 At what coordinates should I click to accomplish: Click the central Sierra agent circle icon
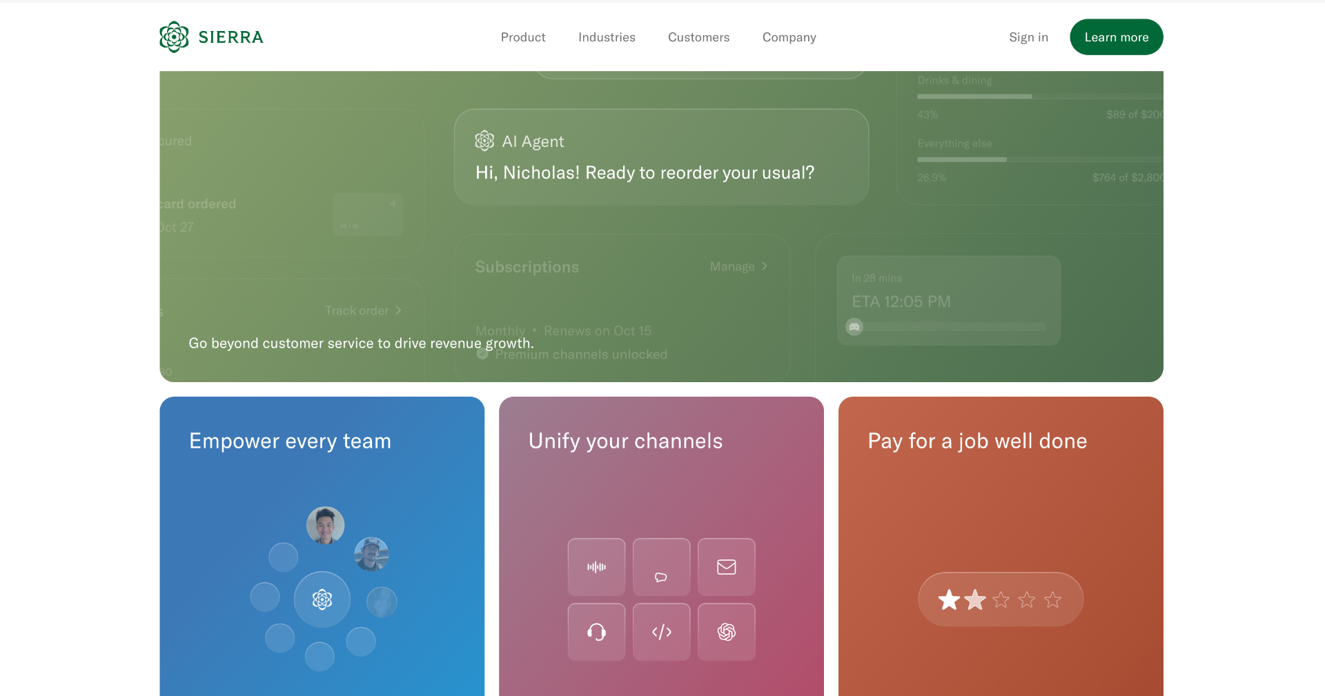pos(322,599)
